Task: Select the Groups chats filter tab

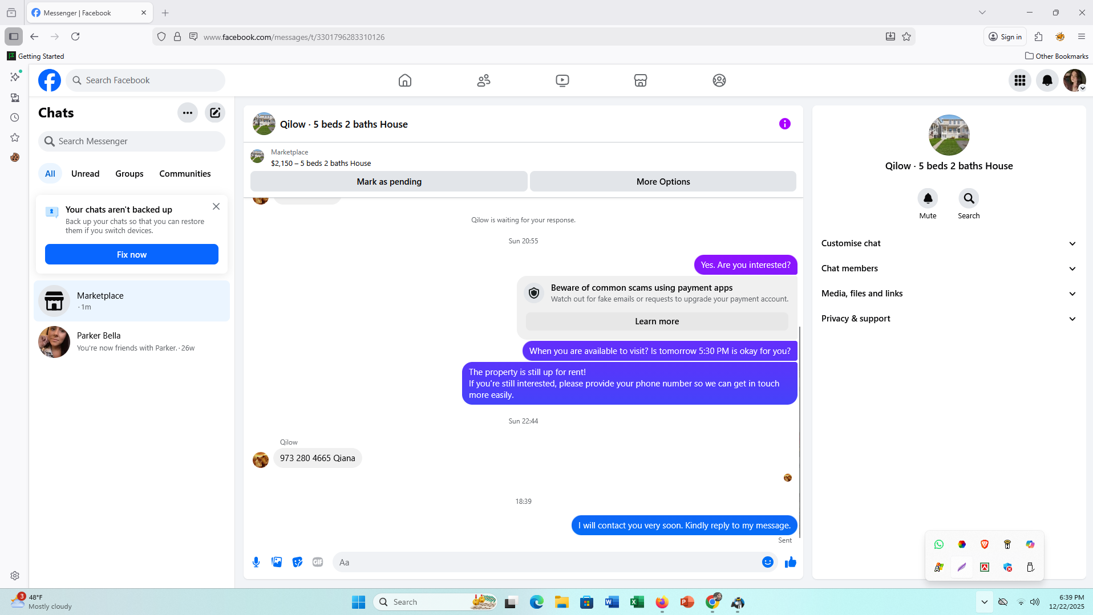Action: click(129, 174)
